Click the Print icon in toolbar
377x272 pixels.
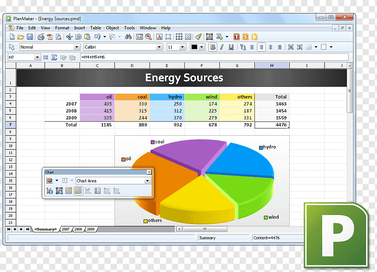point(41,37)
